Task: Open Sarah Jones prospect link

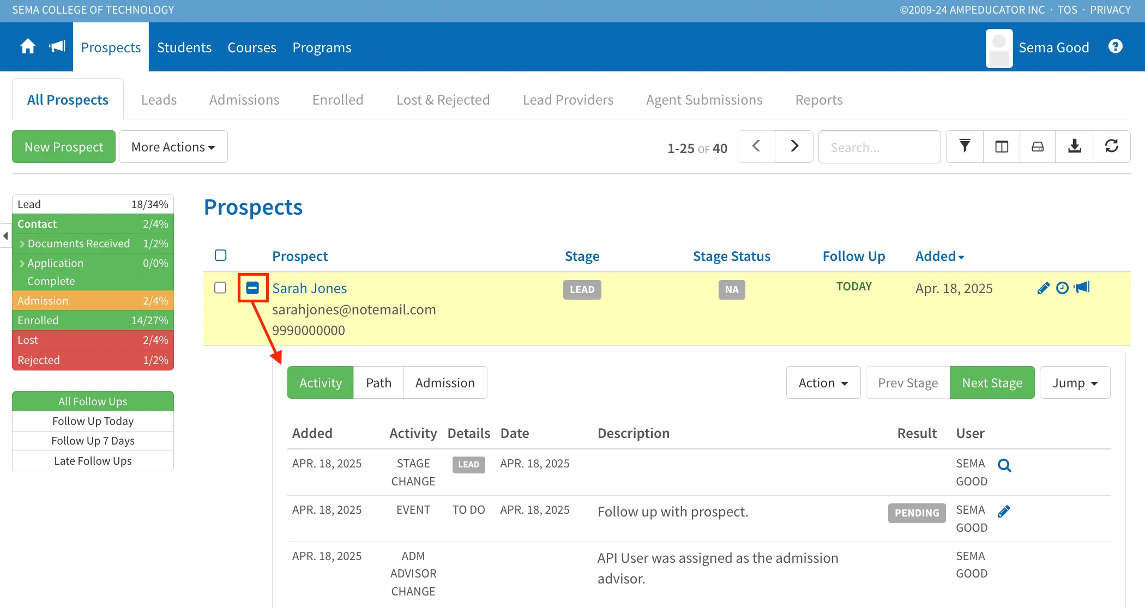Action: (x=309, y=288)
